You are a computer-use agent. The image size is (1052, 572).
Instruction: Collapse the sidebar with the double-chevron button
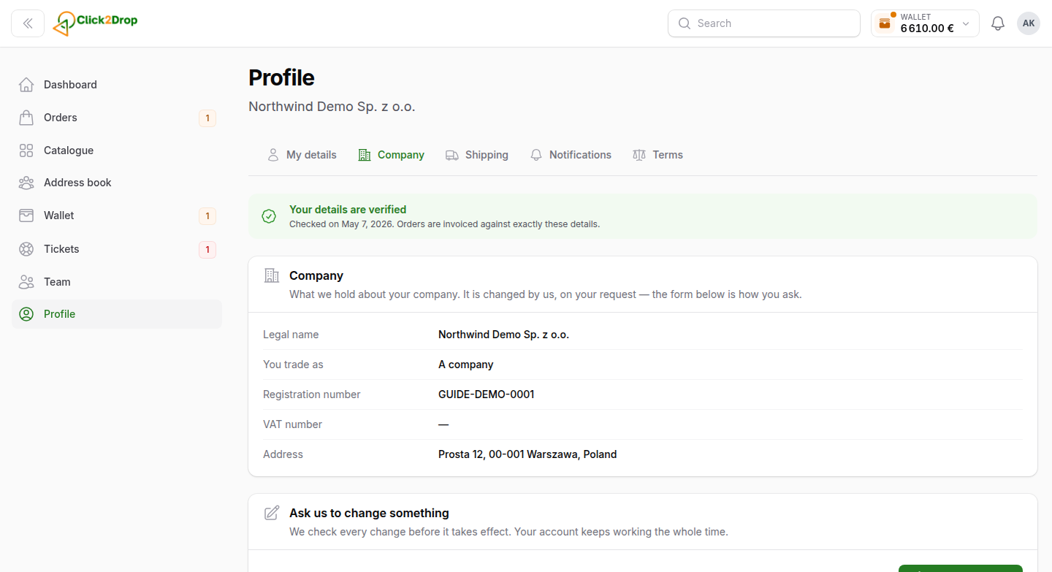tap(28, 23)
